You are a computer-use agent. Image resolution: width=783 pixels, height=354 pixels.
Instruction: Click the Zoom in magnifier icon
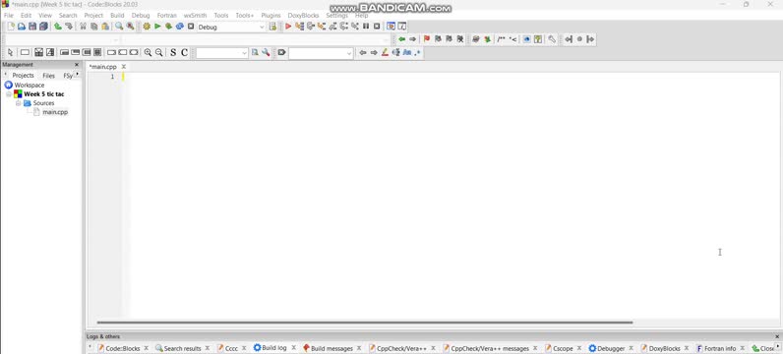(148, 52)
